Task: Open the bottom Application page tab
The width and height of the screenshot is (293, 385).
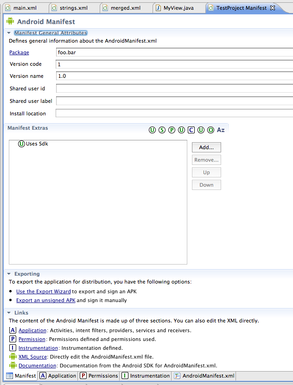Action: [x=57, y=376]
